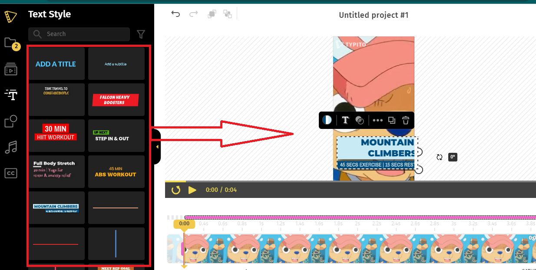Click the redo arrow
This screenshot has width=536, height=270.
pos(194,14)
